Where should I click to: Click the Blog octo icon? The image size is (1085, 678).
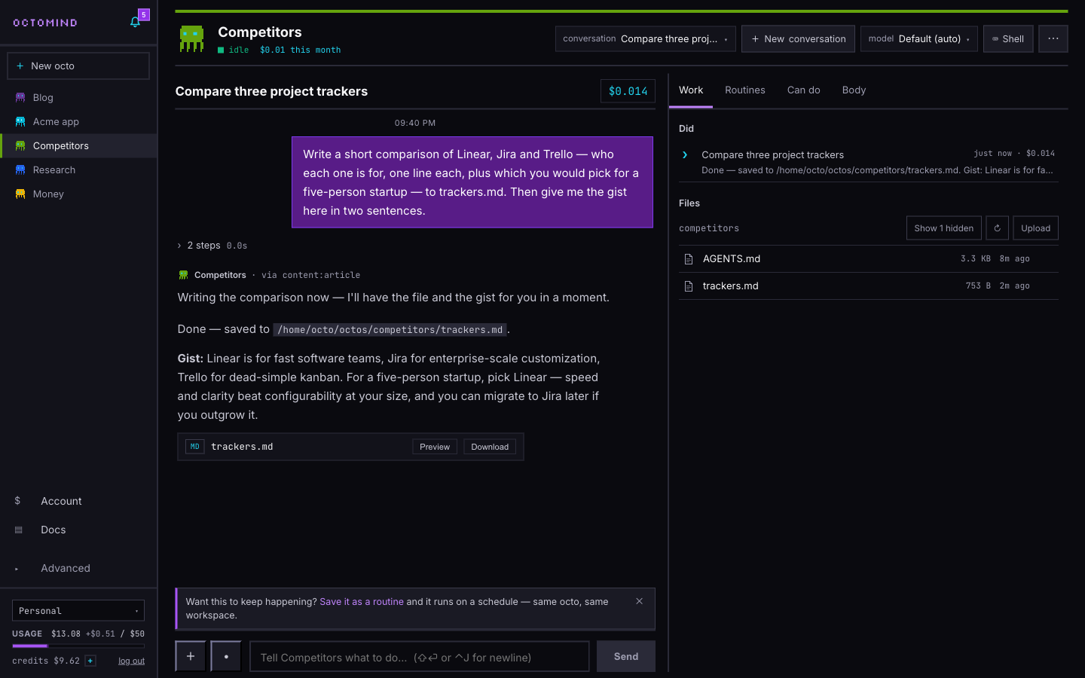coord(20,97)
